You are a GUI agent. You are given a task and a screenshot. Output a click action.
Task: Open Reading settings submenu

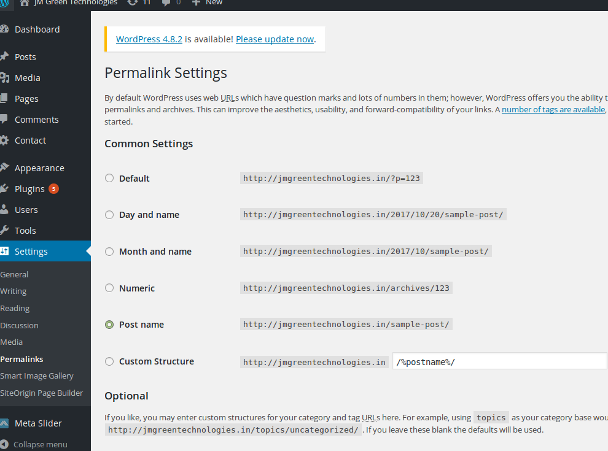coord(15,309)
